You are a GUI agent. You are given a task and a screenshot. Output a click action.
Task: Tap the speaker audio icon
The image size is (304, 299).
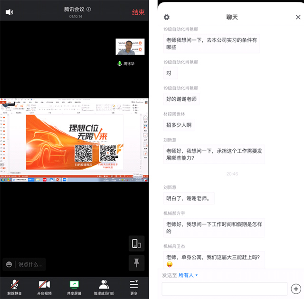(x=9, y=12)
